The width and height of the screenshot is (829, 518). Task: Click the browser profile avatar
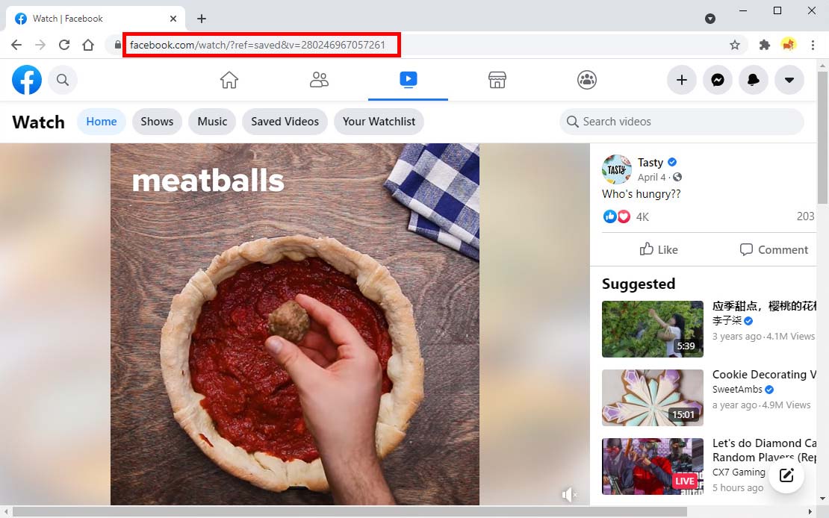pyautogui.click(x=789, y=45)
